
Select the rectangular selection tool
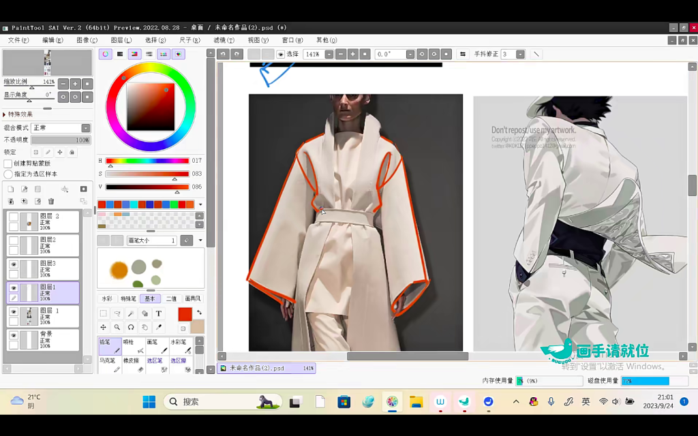pyautogui.click(x=104, y=314)
